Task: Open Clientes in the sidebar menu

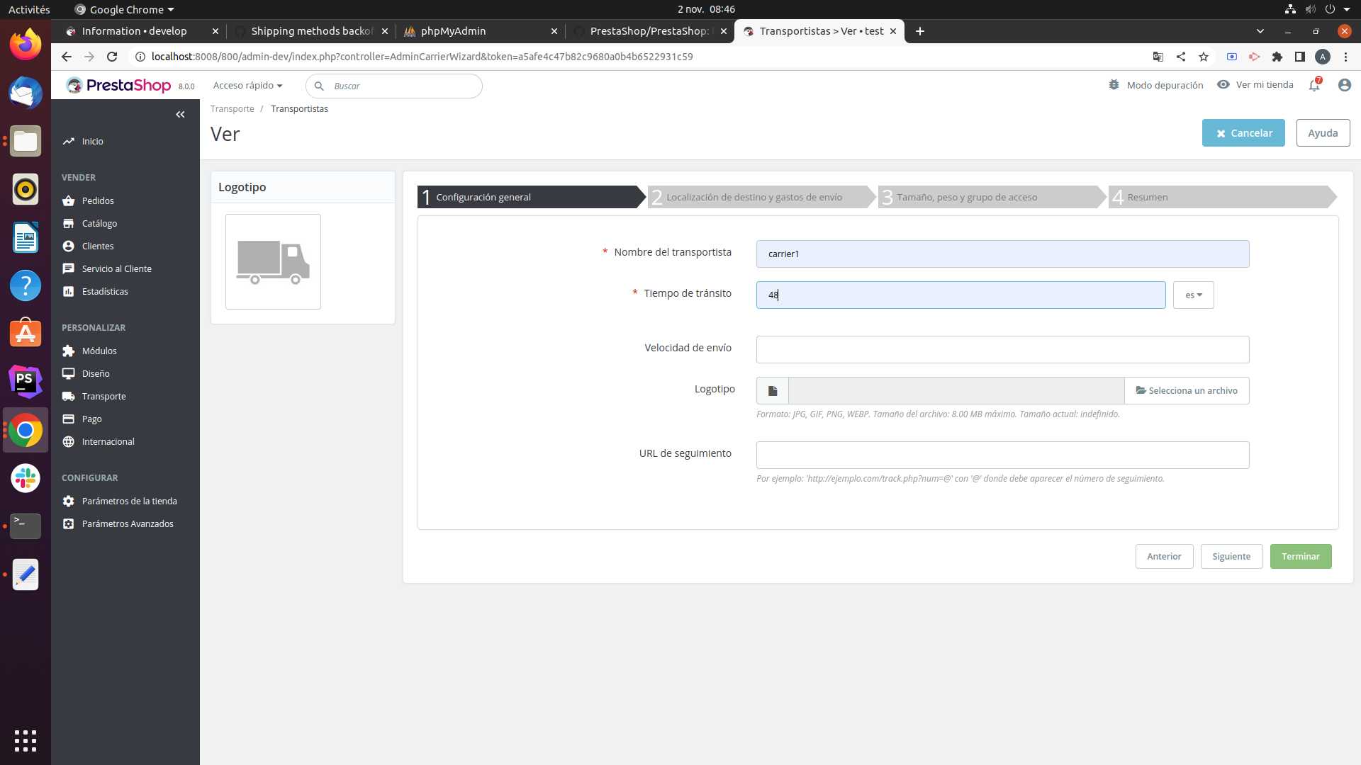Action: pyautogui.click(x=96, y=246)
